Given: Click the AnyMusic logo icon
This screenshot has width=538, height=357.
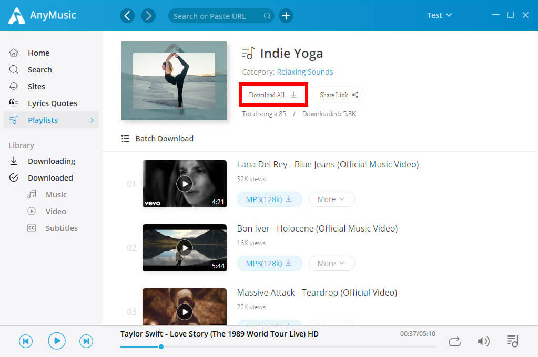Looking at the screenshot, I should [x=16, y=16].
